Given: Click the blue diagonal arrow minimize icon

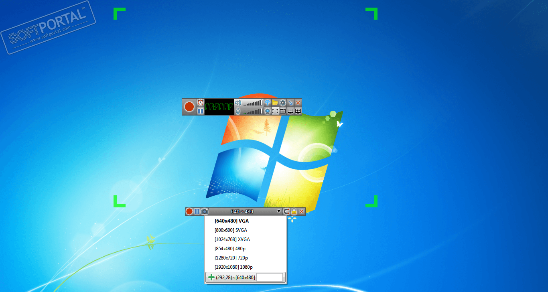Looking at the screenshot, I should [x=290, y=103].
